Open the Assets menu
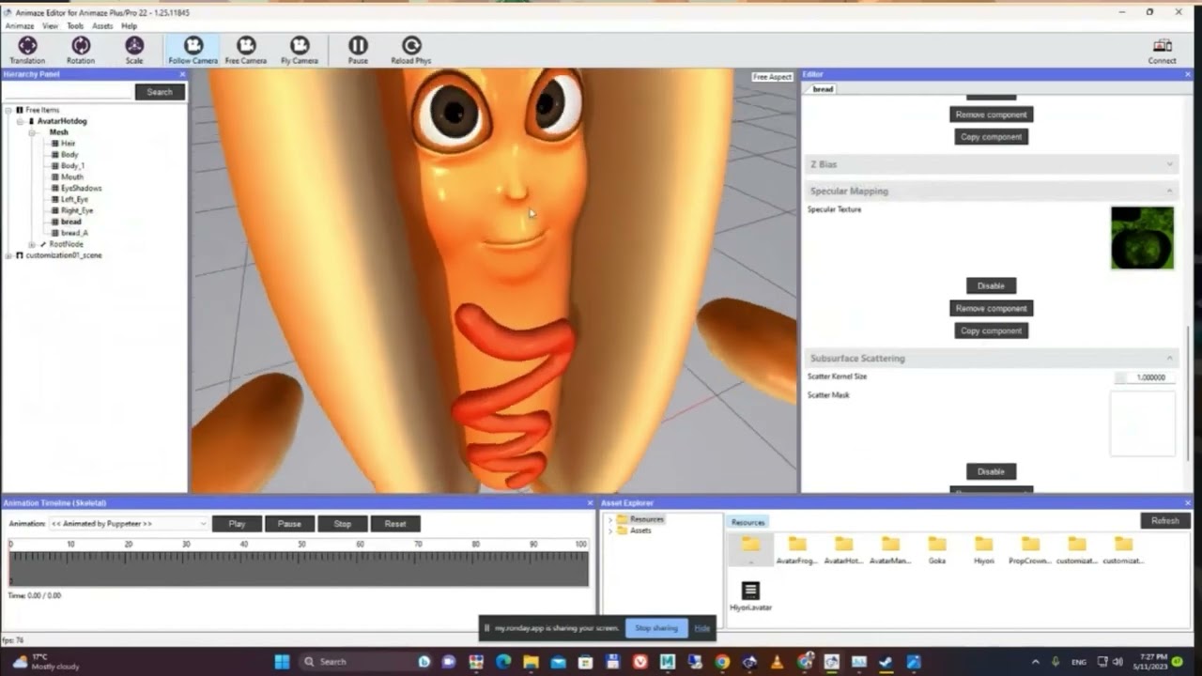The width and height of the screenshot is (1202, 676). (x=102, y=26)
